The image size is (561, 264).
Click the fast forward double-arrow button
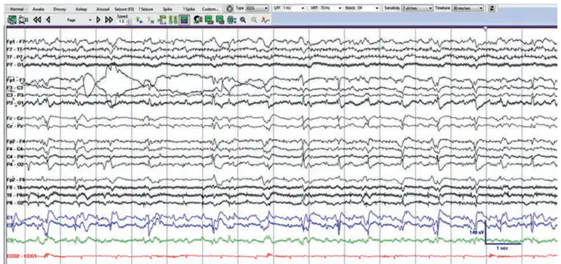coord(109,20)
